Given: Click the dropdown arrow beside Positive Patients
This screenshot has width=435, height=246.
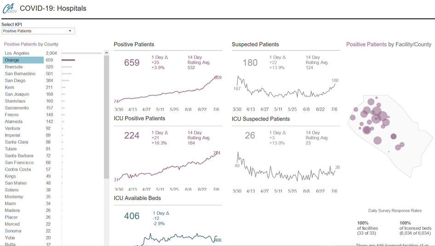Looking at the screenshot, I should [70, 31].
